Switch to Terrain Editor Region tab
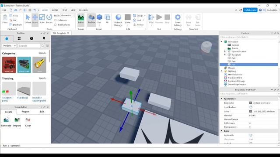The width and height of the screenshot is (280, 157). 25,112
